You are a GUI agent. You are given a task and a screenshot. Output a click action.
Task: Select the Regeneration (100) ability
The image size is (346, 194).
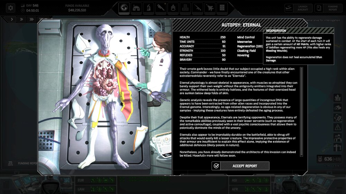pyautogui.click(x=250, y=46)
